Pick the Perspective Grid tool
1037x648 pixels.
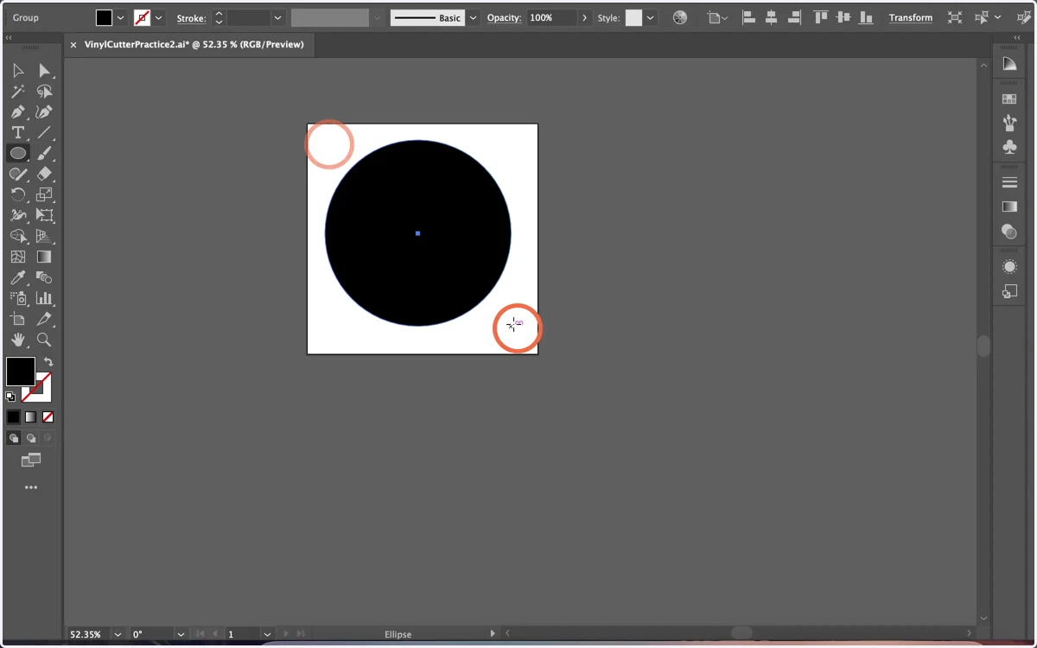tap(44, 237)
